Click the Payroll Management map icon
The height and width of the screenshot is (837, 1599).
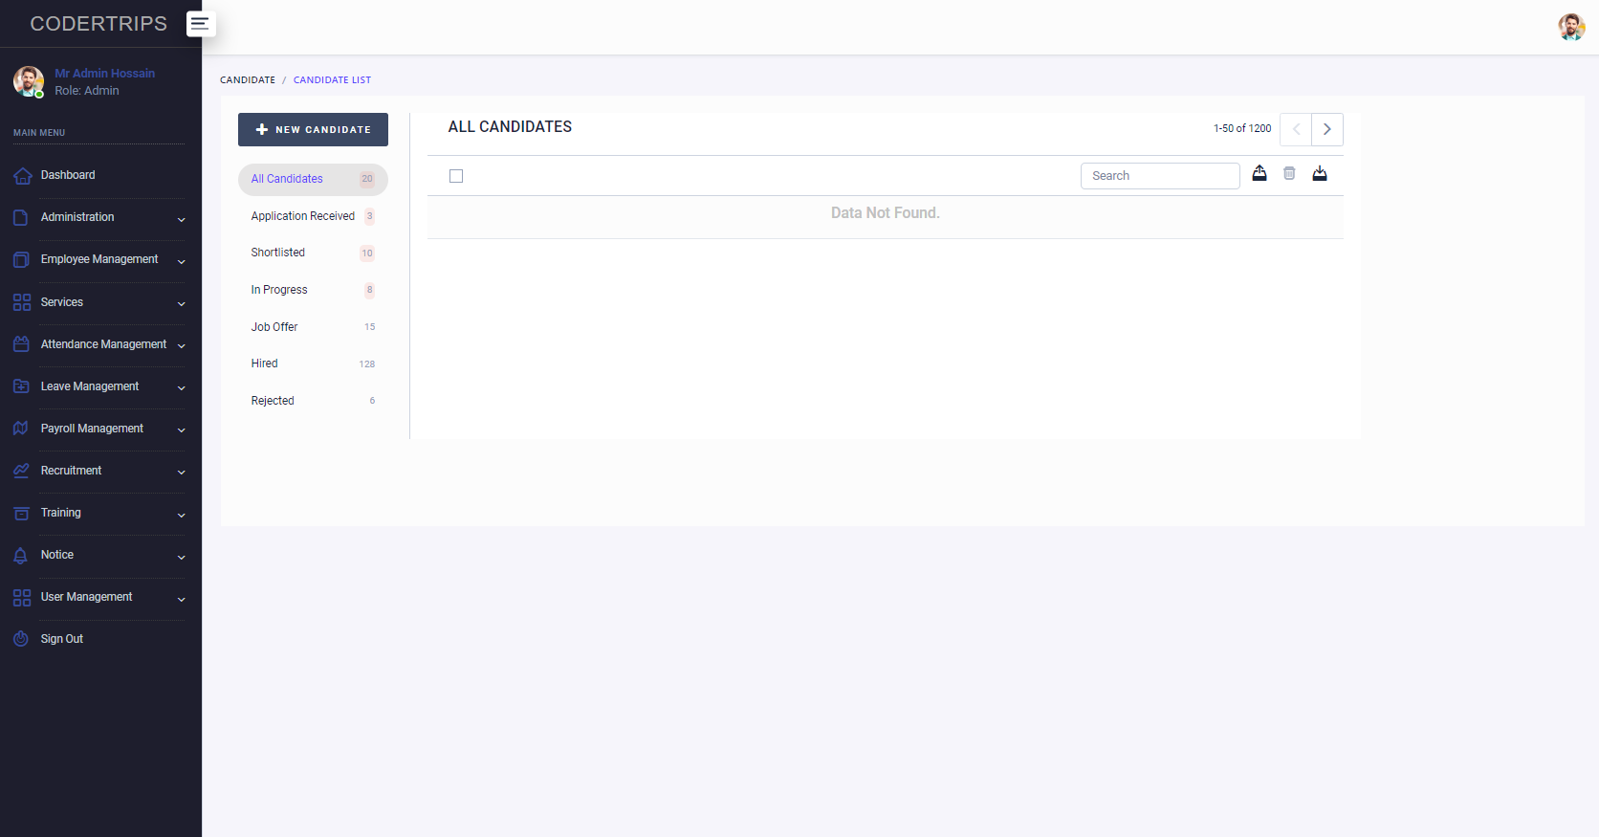coord(21,429)
